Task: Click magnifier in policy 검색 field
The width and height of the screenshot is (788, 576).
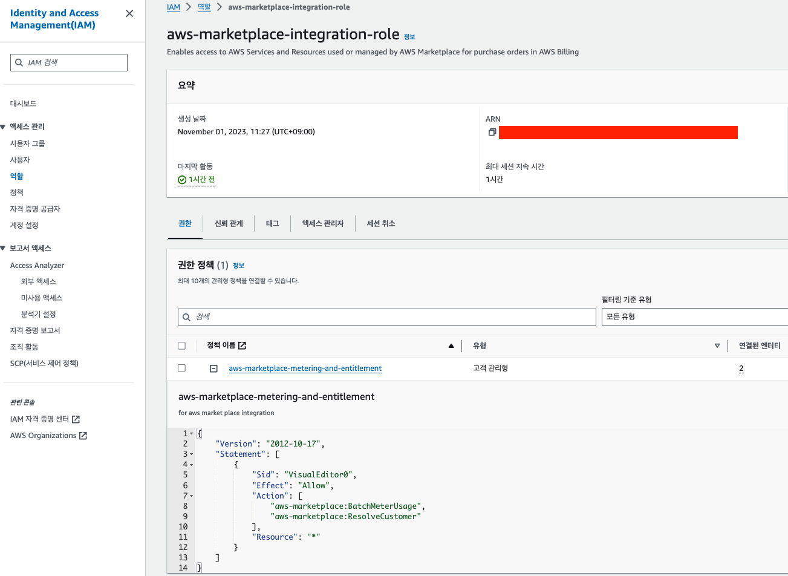Action: pyautogui.click(x=186, y=317)
